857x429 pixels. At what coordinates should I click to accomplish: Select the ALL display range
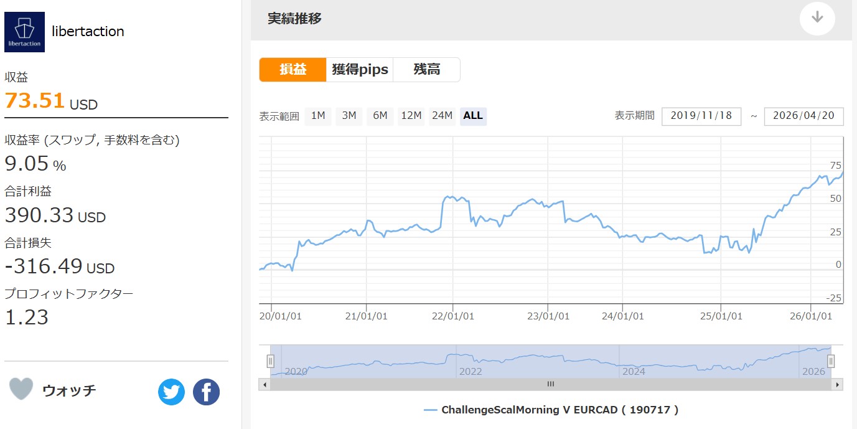coord(473,116)
